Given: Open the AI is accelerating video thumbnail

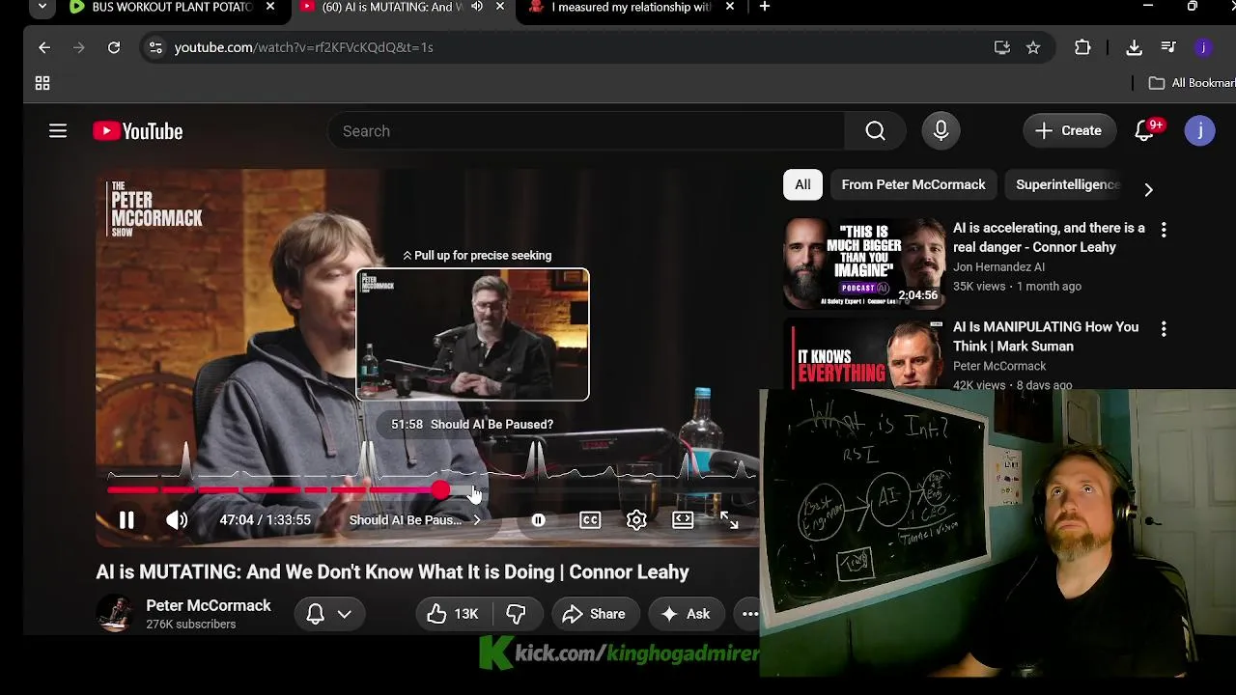Looking at the screenshot, I should pos(864,263).
